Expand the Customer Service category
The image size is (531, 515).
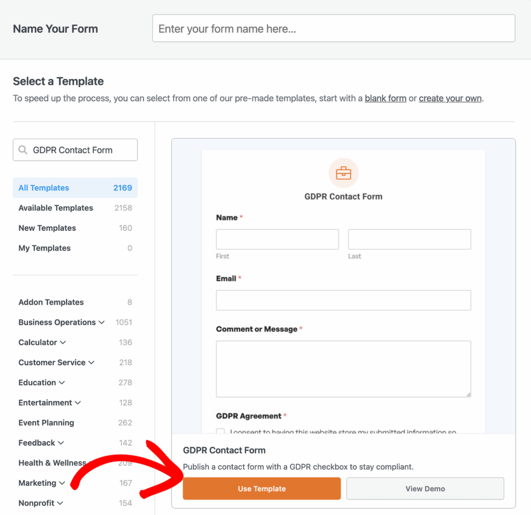91,363
